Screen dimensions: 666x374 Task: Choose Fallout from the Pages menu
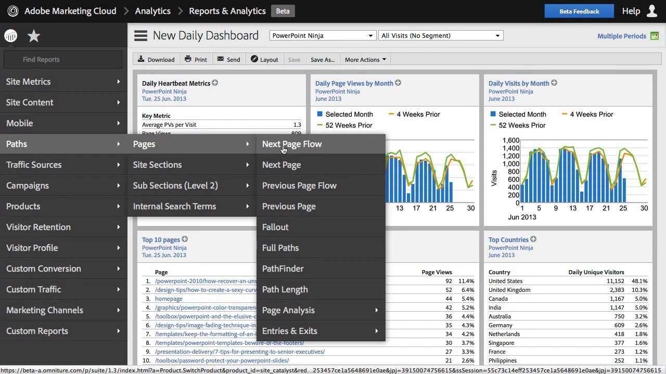[275, 227]
